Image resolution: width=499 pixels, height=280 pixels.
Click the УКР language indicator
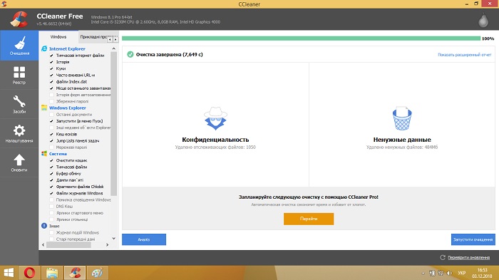(x=461, y=273)
